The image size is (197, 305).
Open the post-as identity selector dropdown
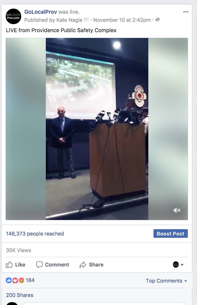tap(178, 265)
